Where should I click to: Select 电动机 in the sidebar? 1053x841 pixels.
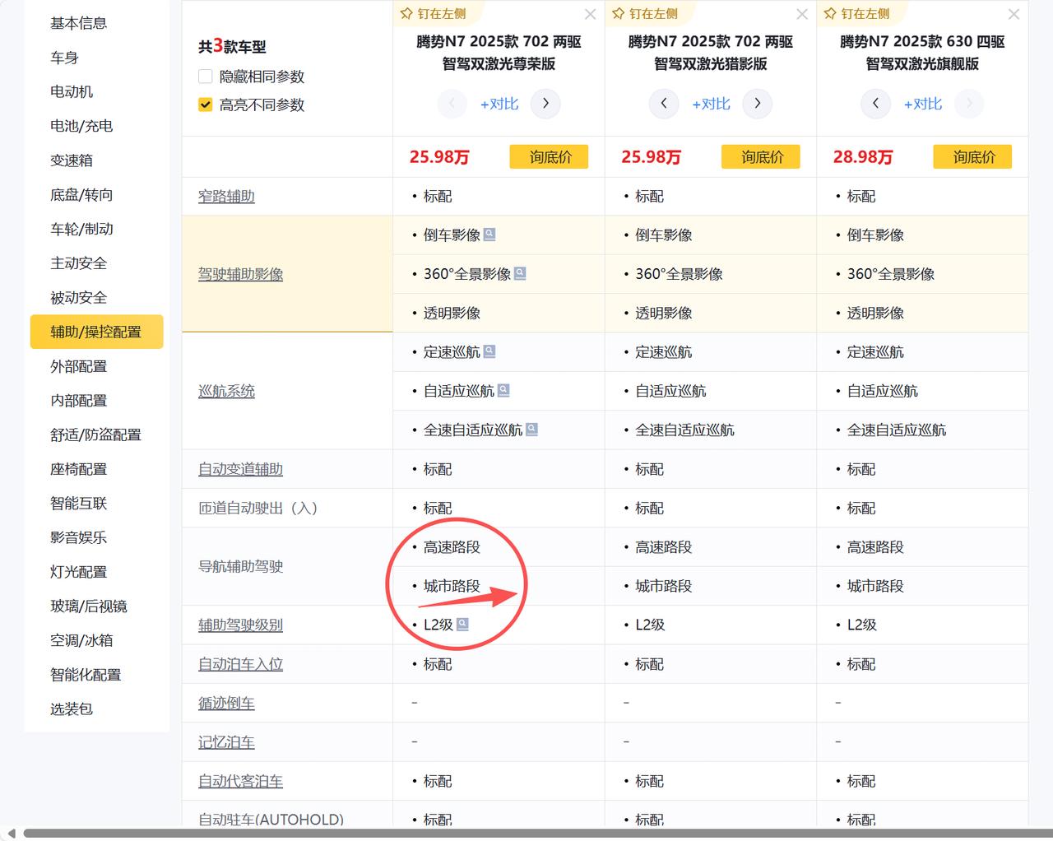(72, 91)
